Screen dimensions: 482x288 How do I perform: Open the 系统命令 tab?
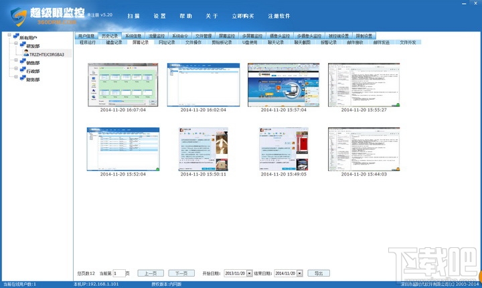(x=180, y=36)
